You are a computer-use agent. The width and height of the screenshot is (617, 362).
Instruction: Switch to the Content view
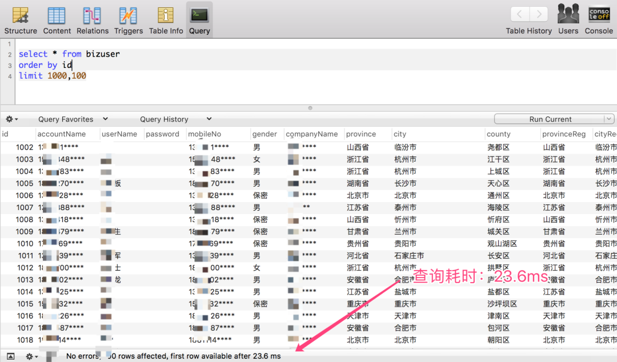click(x=57, y=20)
